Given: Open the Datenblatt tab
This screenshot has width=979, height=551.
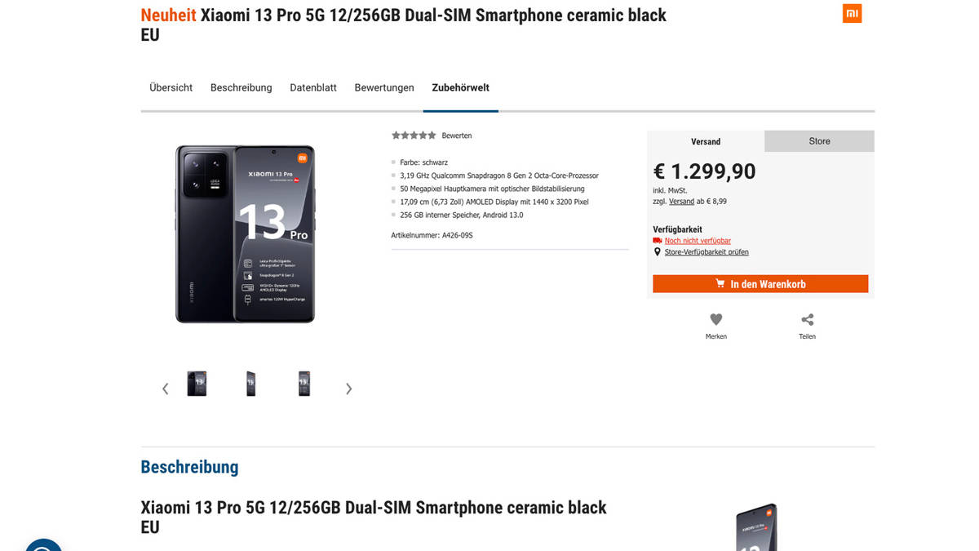Looking at the screenshot, I should [313, 87].
